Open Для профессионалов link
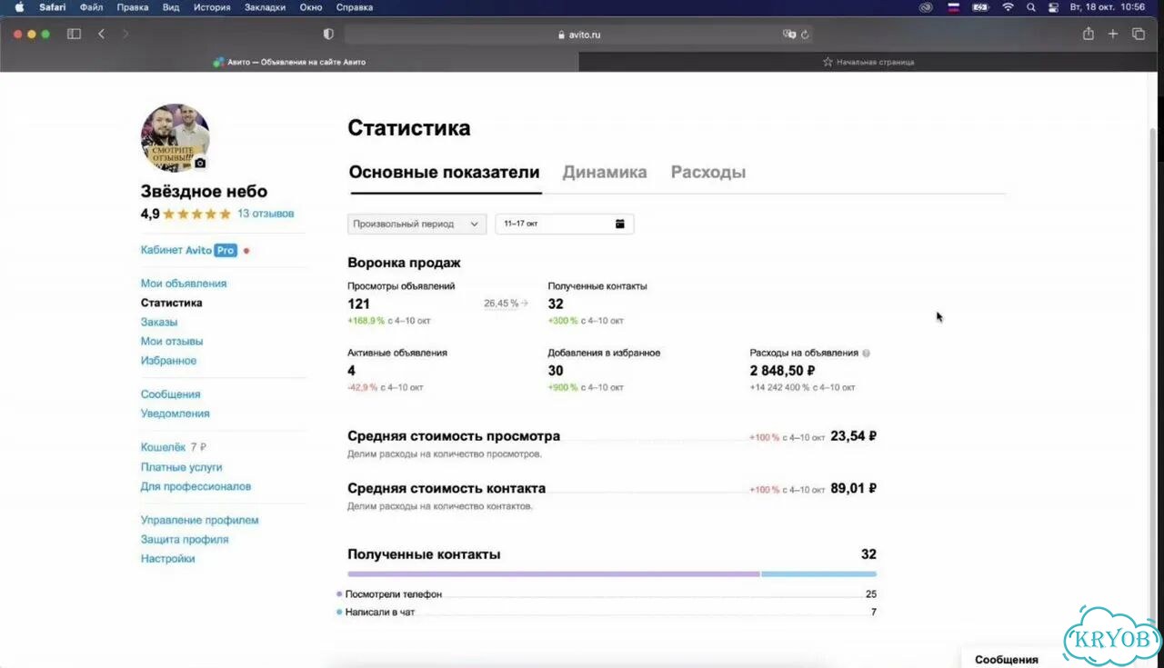The image size is (1164, 668). pos(196,486)
